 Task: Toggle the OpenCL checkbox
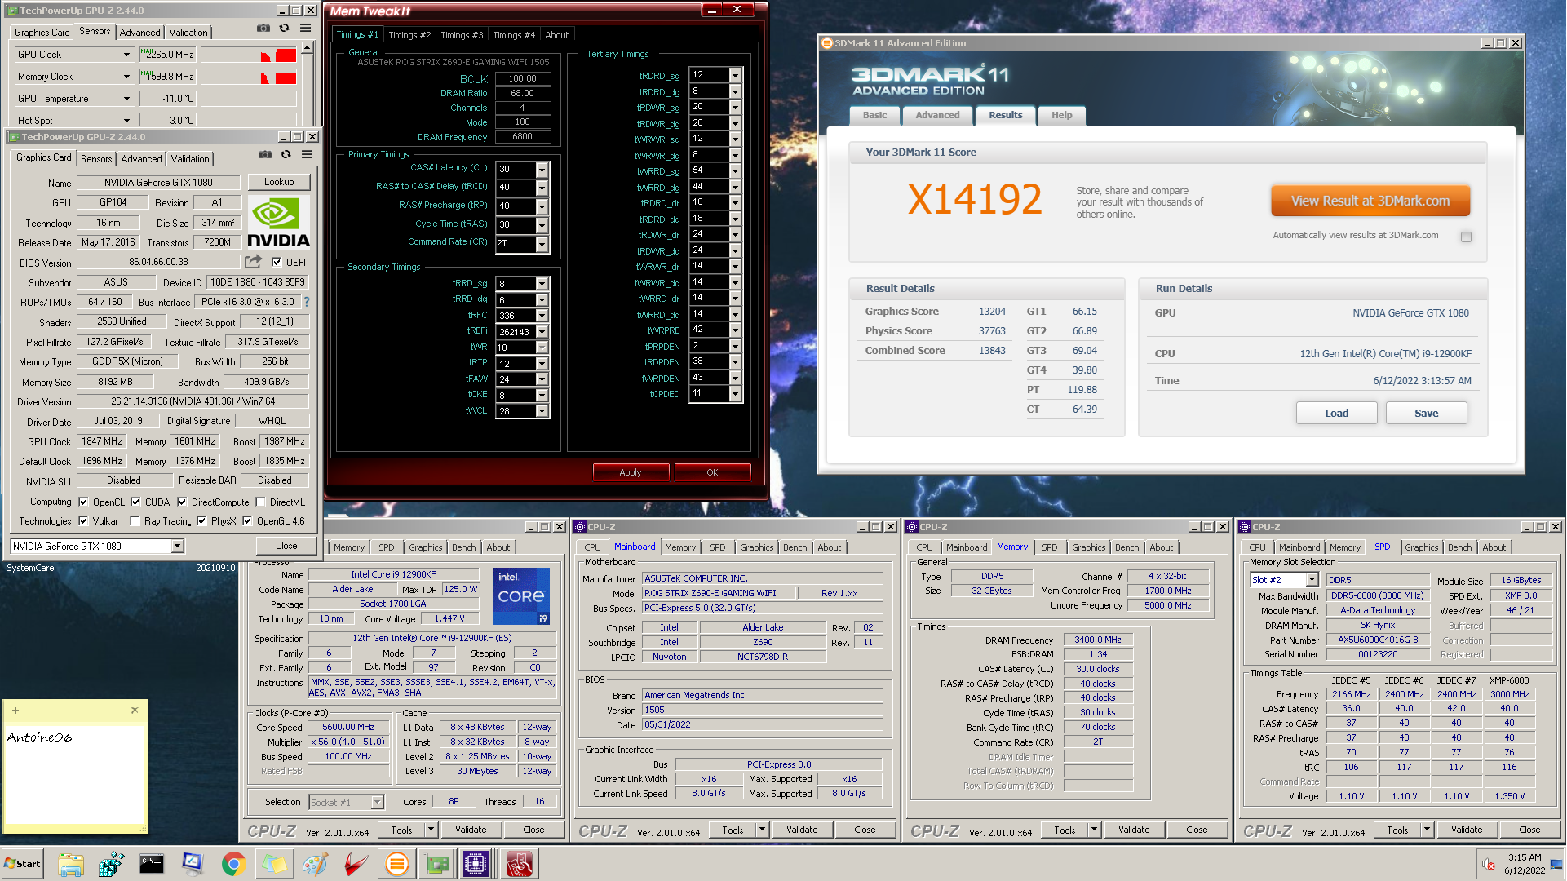(83, 502)
